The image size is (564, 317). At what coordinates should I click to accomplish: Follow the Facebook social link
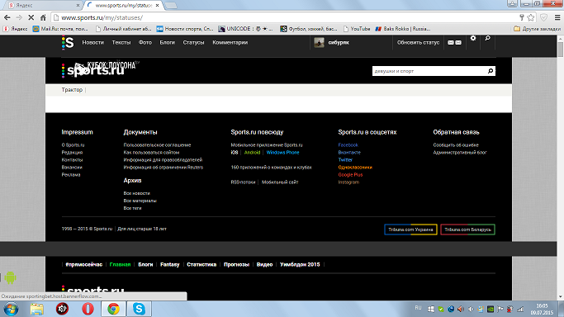[x=348, y=145]
